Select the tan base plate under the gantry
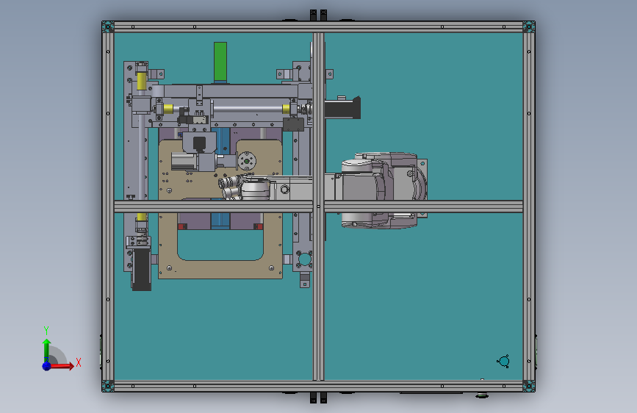637x413 pixels. (220, 270)
